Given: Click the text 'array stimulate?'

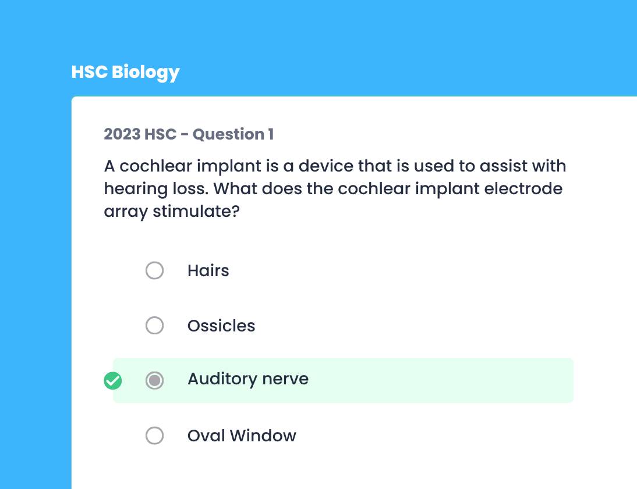Looking at the screenshot, I should point(172,212).
